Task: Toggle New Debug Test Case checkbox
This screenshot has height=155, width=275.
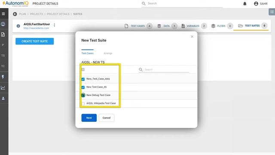Action: point(83,95)
